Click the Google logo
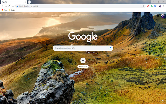 [x=83, y=37]
